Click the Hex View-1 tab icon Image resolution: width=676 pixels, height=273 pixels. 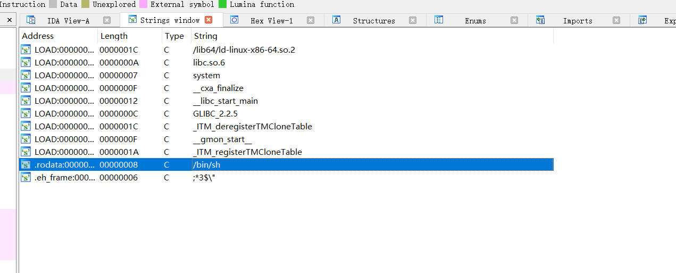[234, 20]
